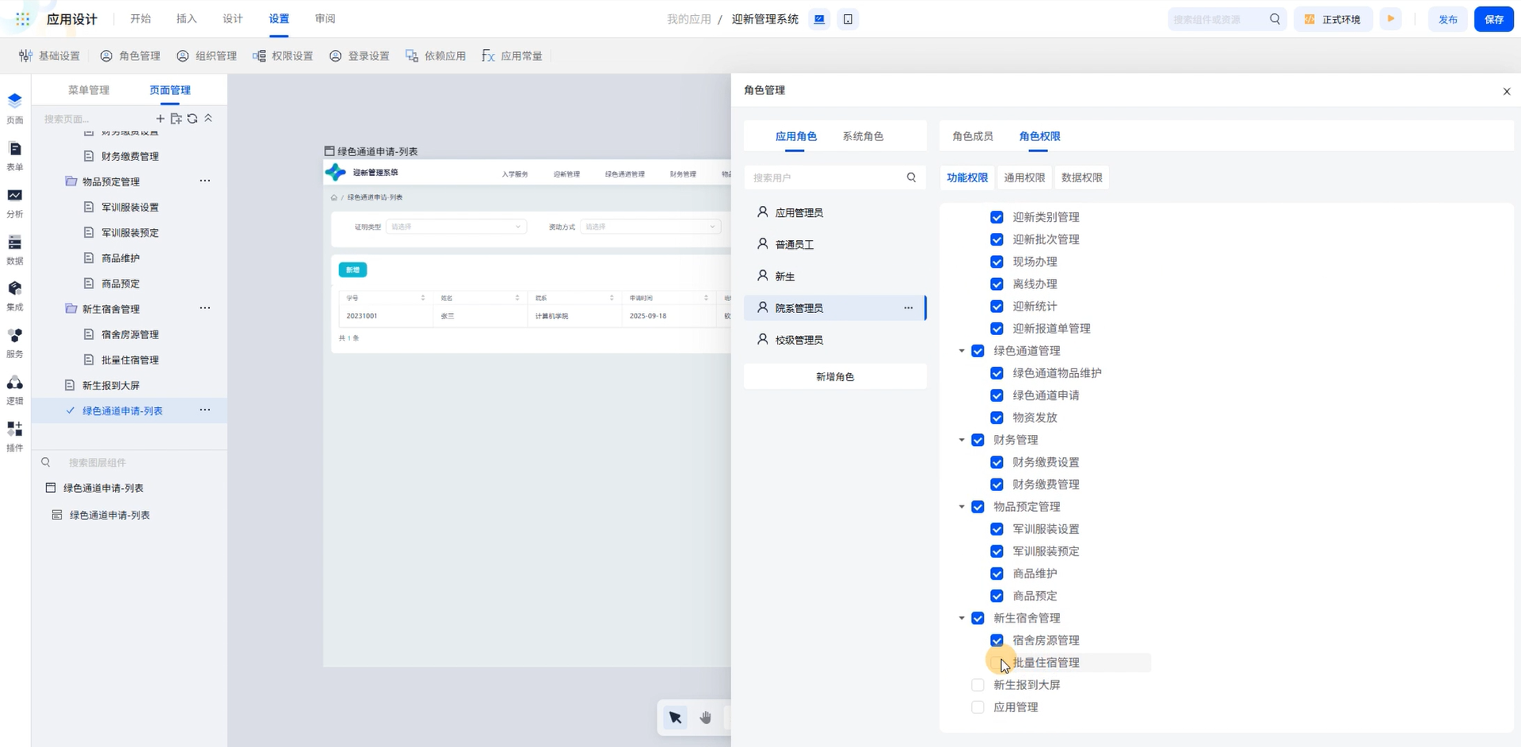Click the 保存 save button
Image resolution: width=1521 pixels, height=747 pixels.
pos(1493,19)
